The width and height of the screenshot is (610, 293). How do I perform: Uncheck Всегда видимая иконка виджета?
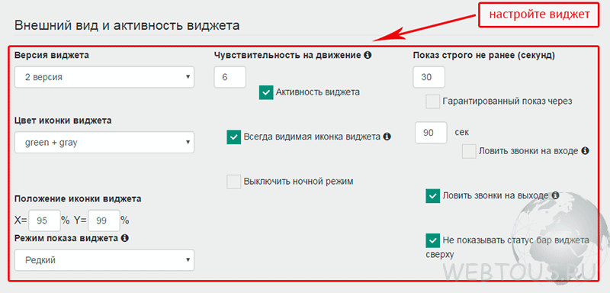coord(234,137)
